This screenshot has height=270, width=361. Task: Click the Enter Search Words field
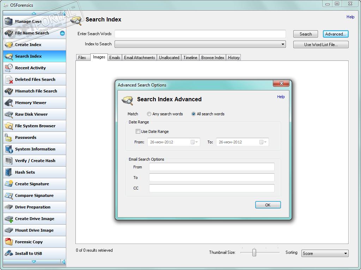200,34
